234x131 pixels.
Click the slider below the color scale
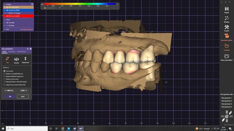click(x=45, y=8)
